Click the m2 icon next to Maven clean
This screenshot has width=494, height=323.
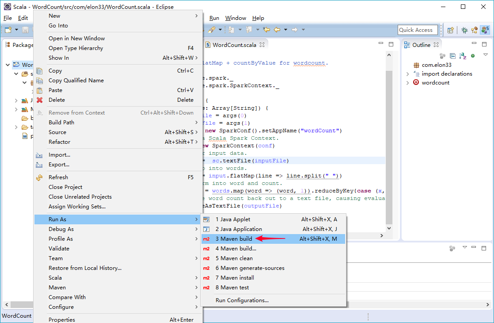(x=206, y=258)
